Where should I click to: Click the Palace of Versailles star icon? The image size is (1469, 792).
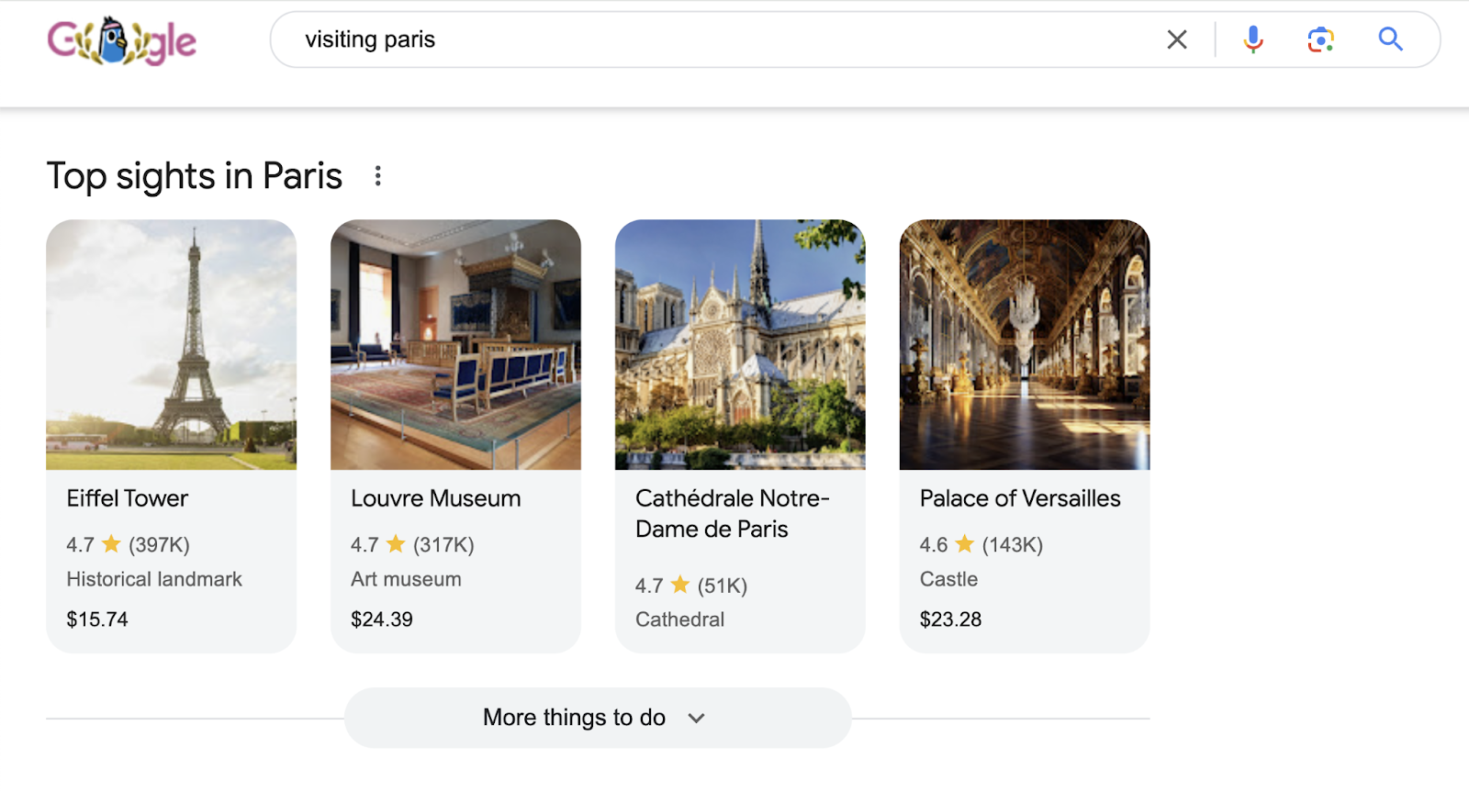tap(965, 544)
